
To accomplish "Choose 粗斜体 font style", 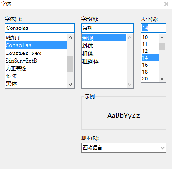I will click(104, 61).
